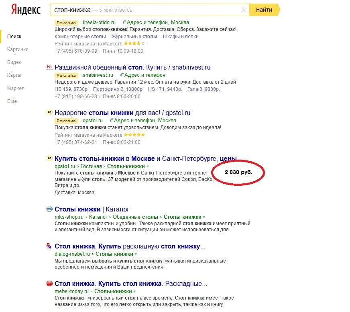Click the red mebel-today.ru favicon
The width and height of the screenshot is (350, 312).
click(49, 283)
